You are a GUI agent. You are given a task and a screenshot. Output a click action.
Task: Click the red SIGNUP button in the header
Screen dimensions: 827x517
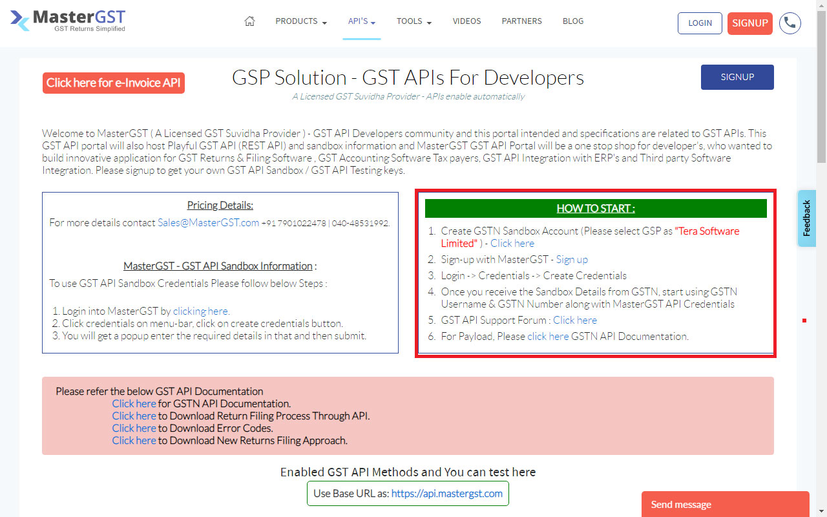(749, 23)
